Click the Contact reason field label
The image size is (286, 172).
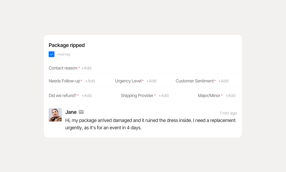pyautogui.click(x=63, y=68)
